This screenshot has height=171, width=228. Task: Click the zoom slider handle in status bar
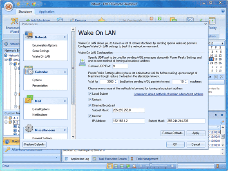(151, 165)
